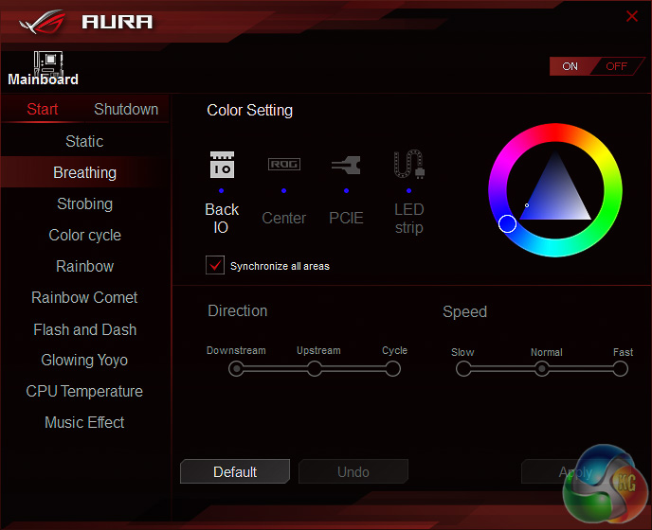Viewport: 652px width, 530px height.
Task: Set speed to Fast
Action: [620, 368]
